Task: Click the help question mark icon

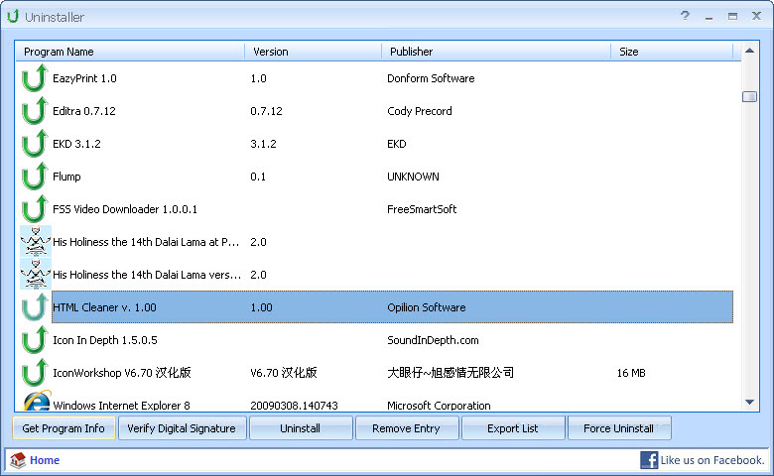Action: click(x=685, y=16)
